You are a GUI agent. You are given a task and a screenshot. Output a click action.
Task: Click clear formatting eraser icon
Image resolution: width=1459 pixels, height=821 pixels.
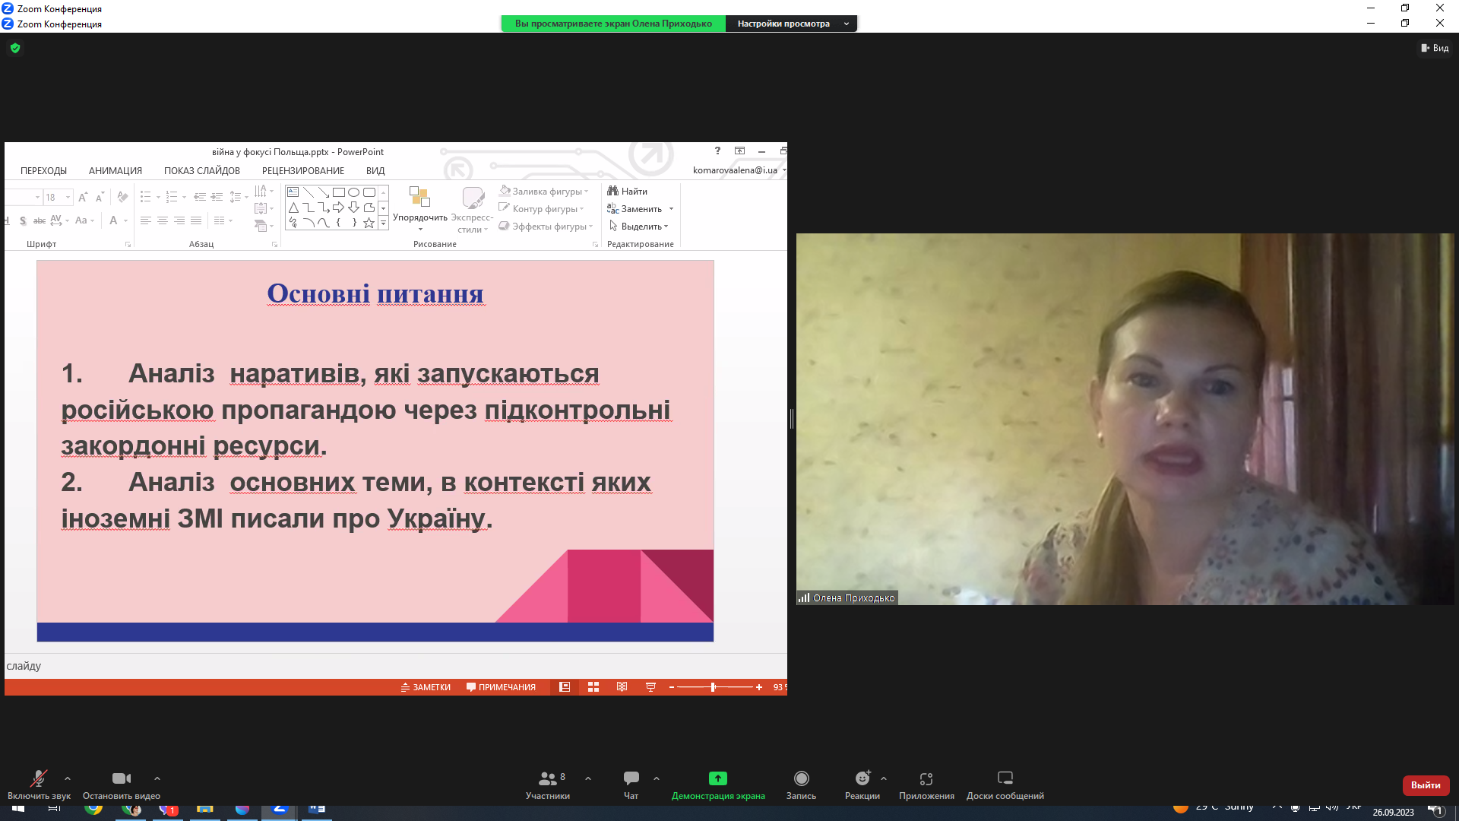pos(122,198)
